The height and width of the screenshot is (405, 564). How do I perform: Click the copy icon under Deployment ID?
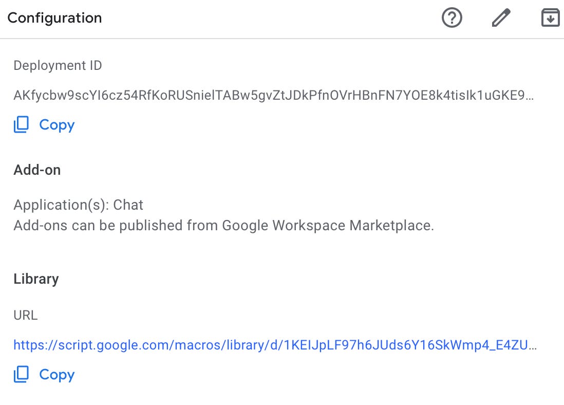(x=21, y=125)
